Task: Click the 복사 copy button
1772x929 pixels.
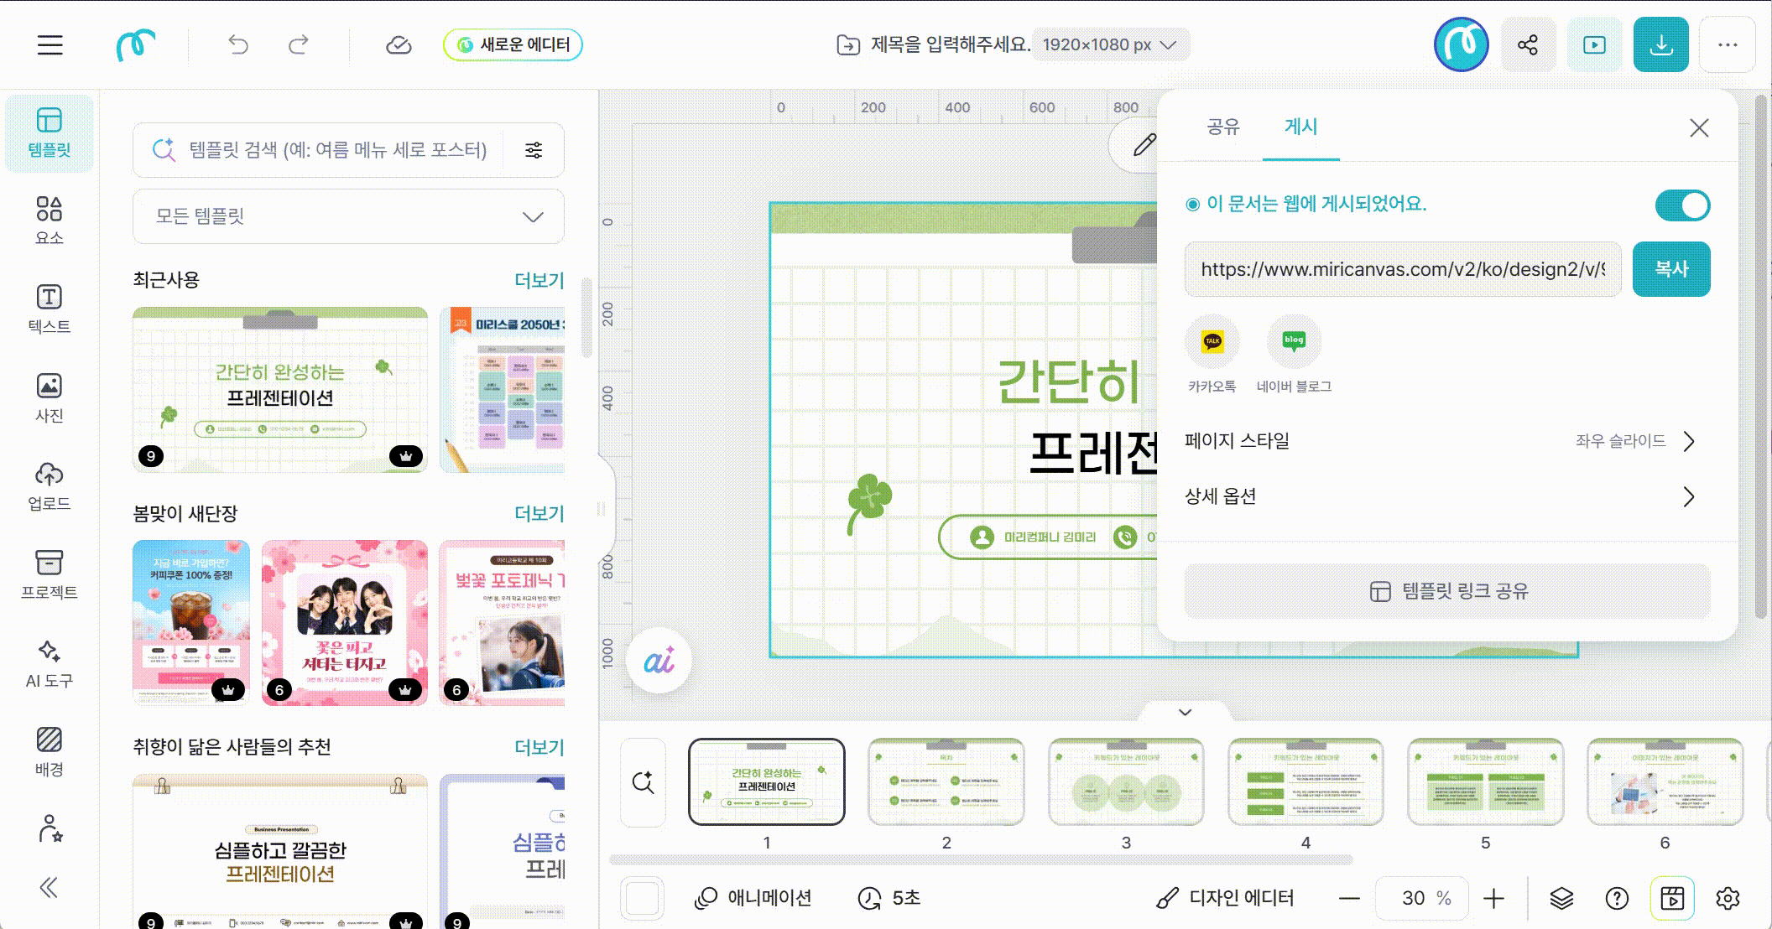Action: coord(1670,269)
